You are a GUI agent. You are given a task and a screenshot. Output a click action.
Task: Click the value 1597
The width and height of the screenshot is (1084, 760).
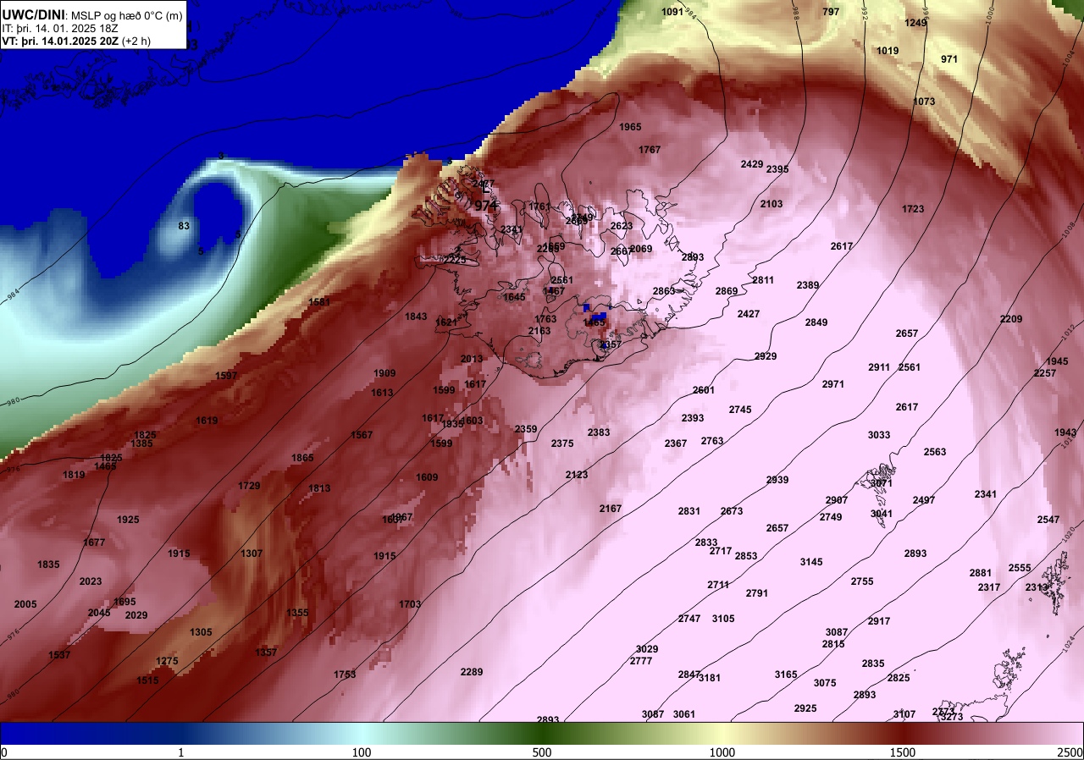[226, 376]
